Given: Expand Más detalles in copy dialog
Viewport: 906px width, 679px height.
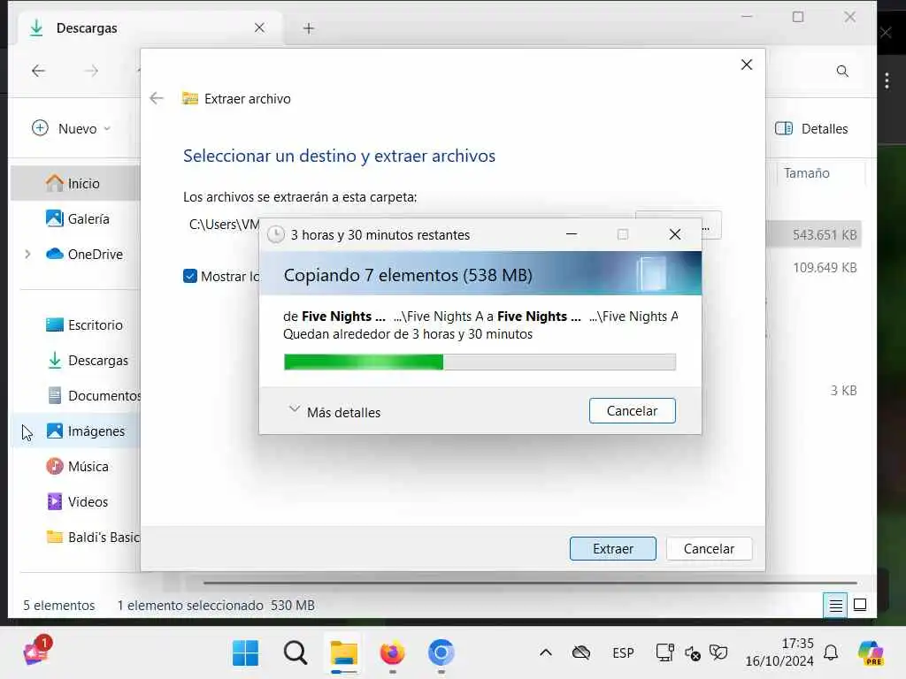Looking at the screenshot, I should click(x=334, y=412).
